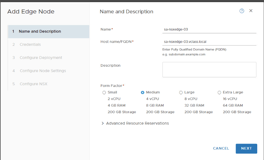
Task: Click the 4 vCPU text under Medium
Action: coord(152,99)
